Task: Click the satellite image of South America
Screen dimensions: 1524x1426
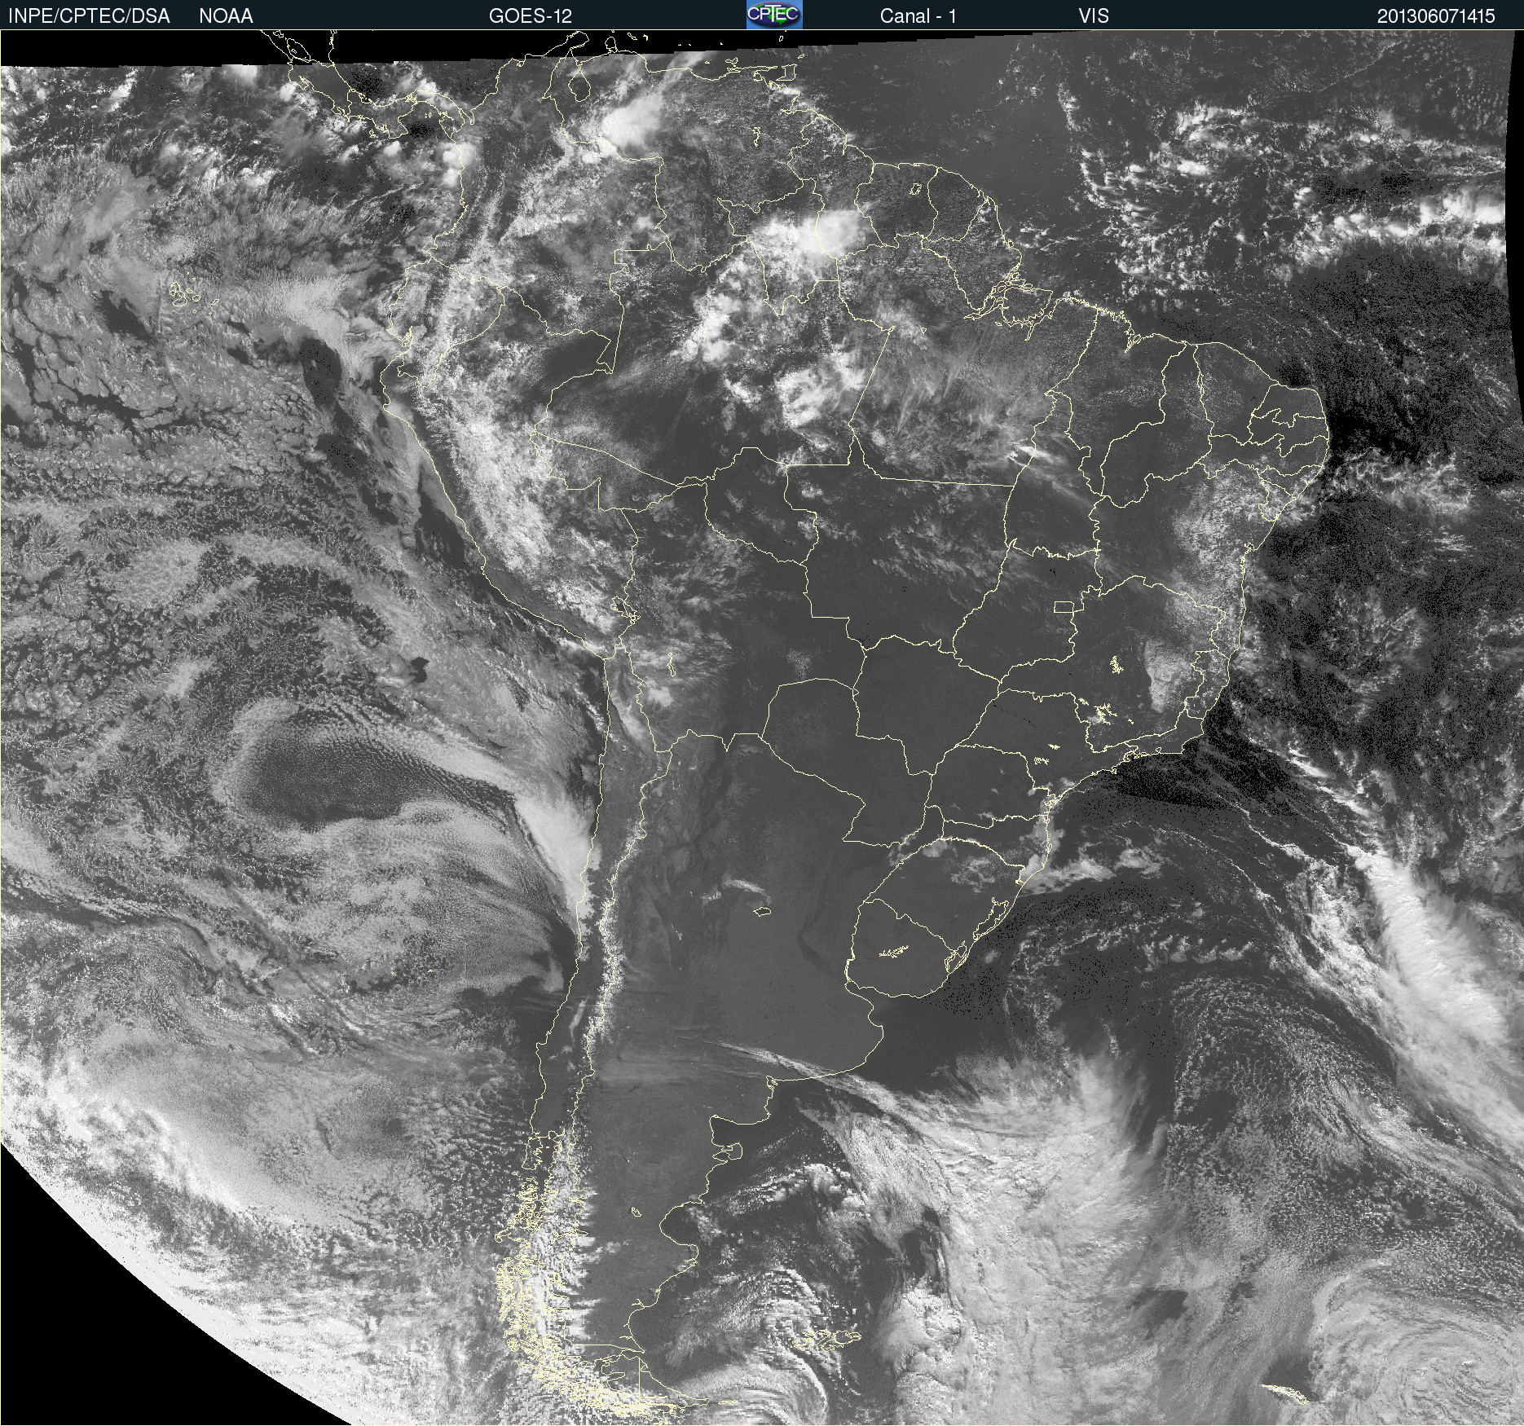Action: pos(762,728)
